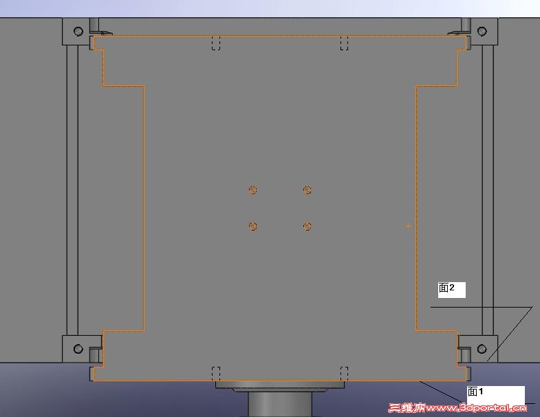
Task: Pick the lower-right orange center hole
Action: click(307, 226)
